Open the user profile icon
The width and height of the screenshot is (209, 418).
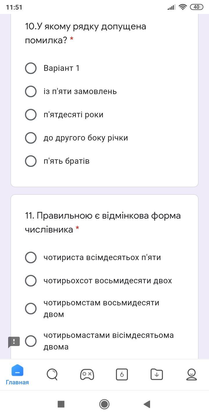pos(192,374)
